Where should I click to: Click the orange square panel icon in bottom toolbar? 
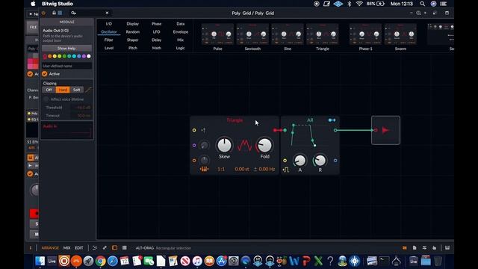(114, 248)
